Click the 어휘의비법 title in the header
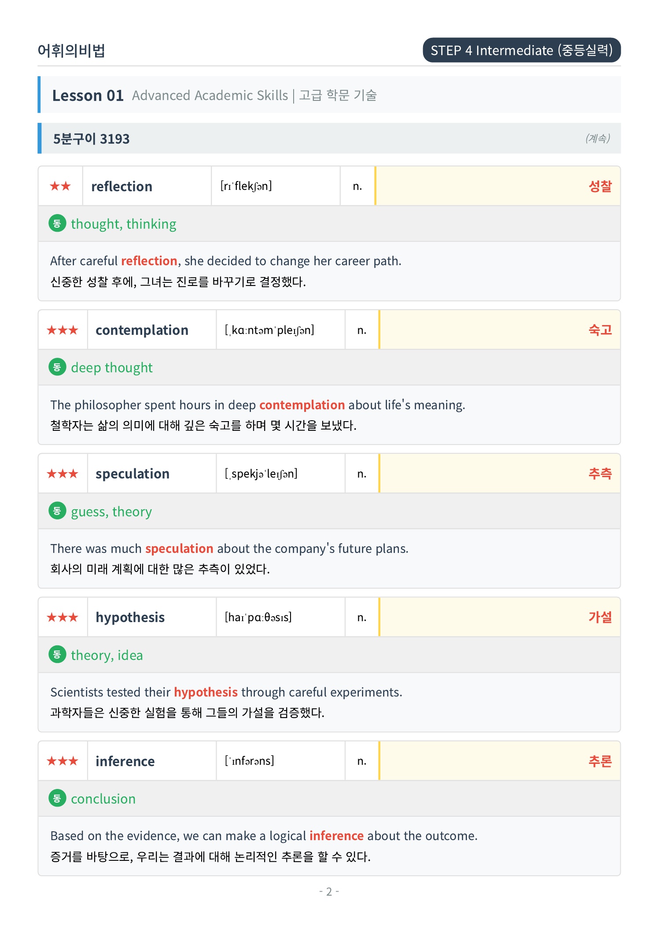Screen dimensions: 659x937 click(x=71, y=50)
